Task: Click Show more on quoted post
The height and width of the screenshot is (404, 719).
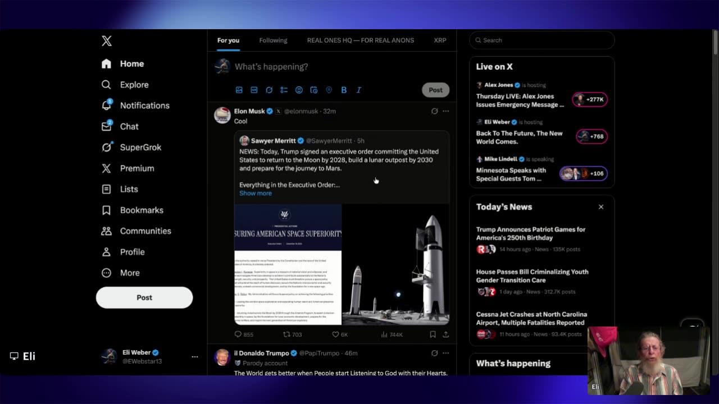Action: 256,193
